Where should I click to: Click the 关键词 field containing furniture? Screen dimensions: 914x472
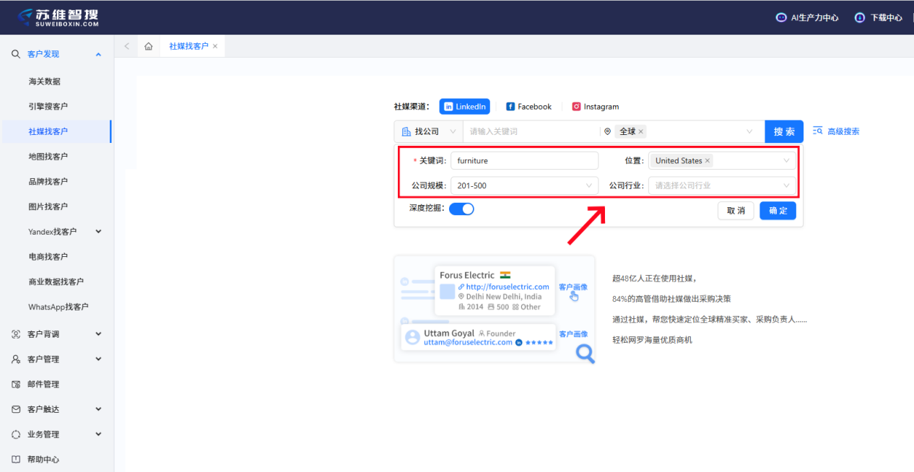click(524, 161)
